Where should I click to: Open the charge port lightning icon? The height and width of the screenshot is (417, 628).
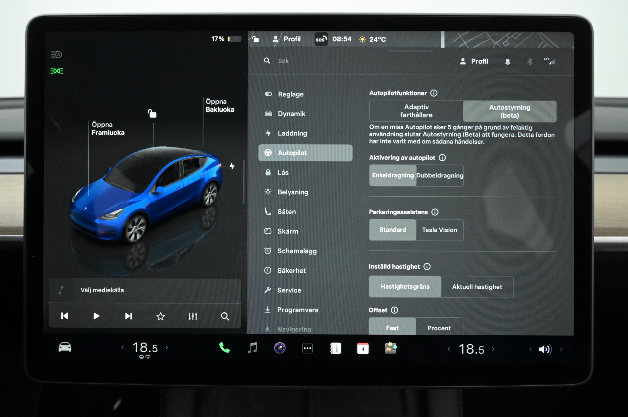tap(232, 166)
